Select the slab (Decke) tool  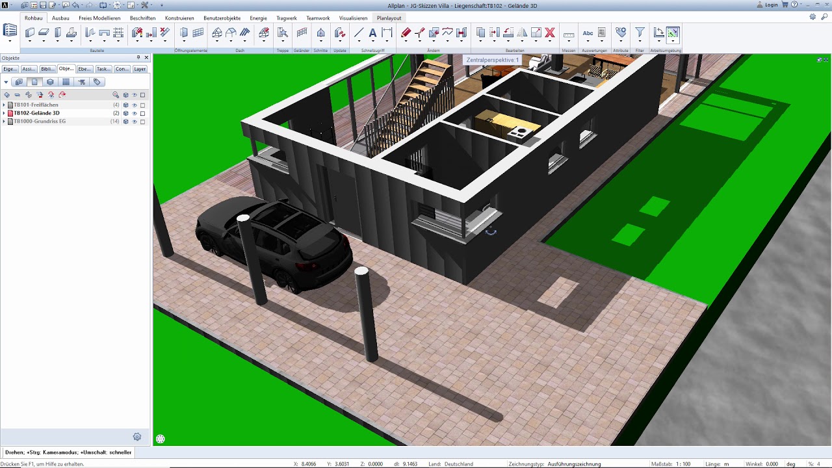tap(44, 32)
